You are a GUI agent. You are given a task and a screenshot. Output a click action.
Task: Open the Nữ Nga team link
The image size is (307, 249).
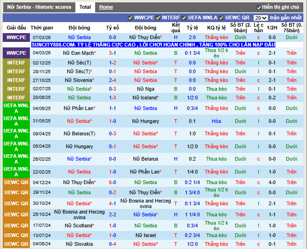[146, 89]
